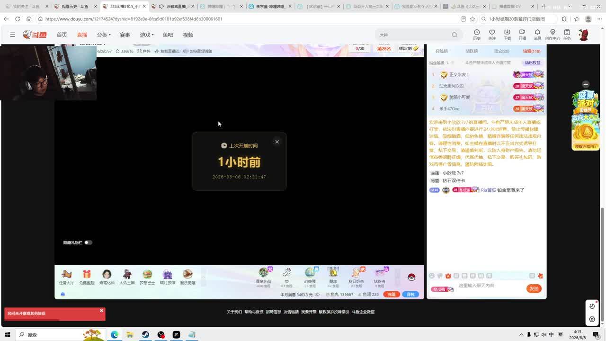Dismiss the red room-not-live error toast
The image size is (606, 341).
[x=101, y=311]
